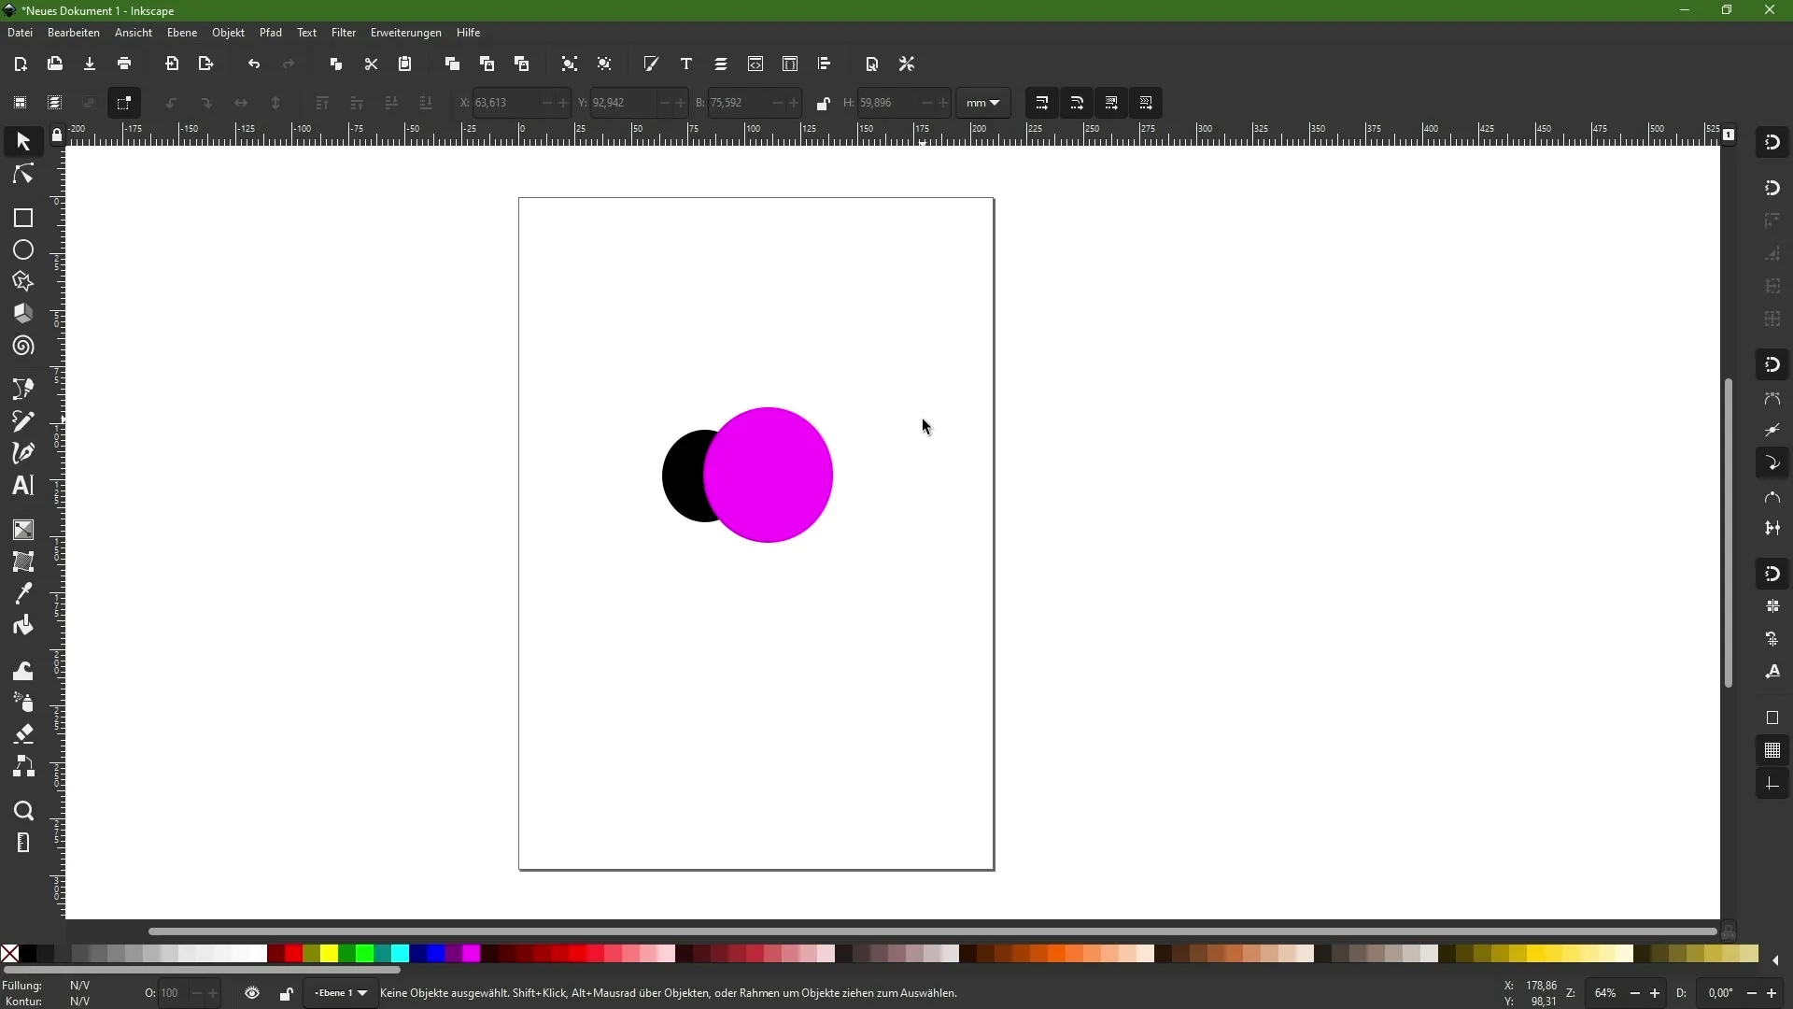The width and height of the screenshot is (1793, 1009).
Task: Pick the cyan palette swatch
Action: pos(401,954)
